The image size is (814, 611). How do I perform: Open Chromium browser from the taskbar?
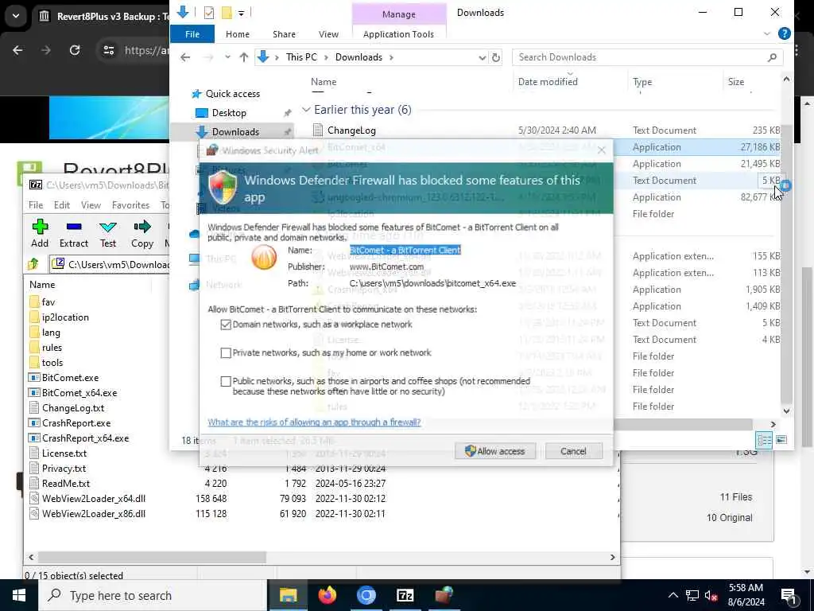coord(366,595)
